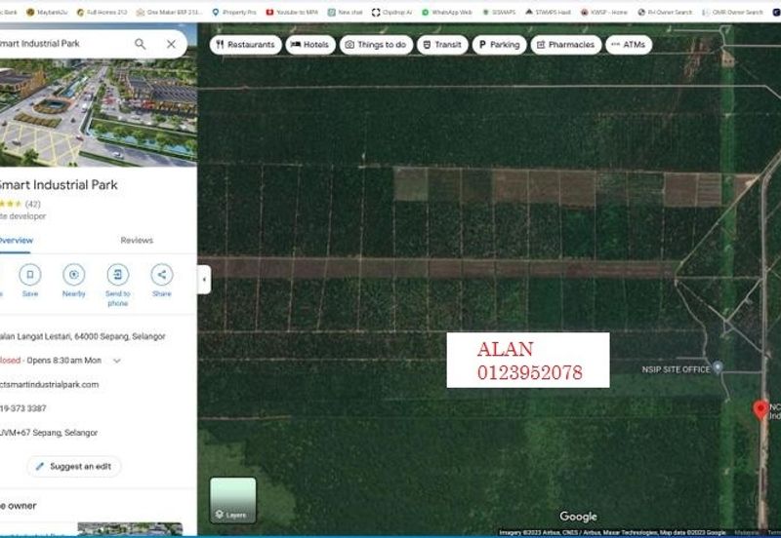The image size is (781, 538).
Task: Click the phone number ending 373 3387
Action: click(x=23, y=408)
